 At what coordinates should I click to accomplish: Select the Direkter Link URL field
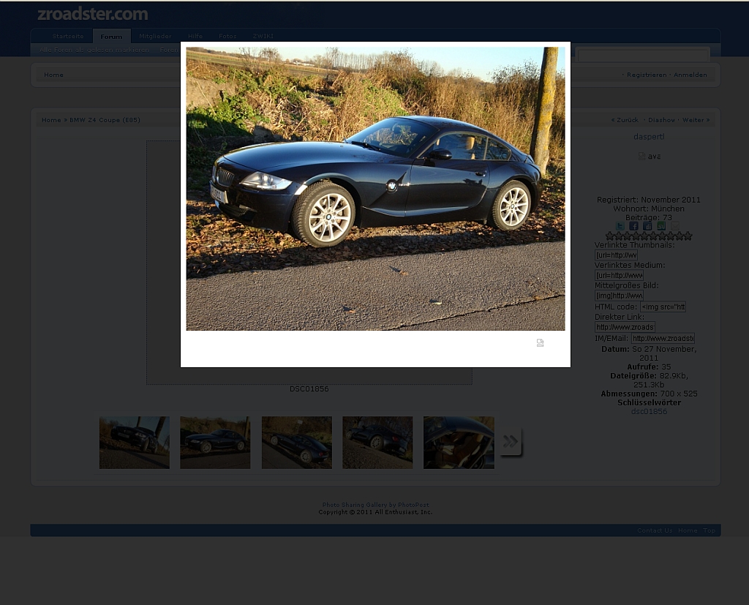[625, 327]
